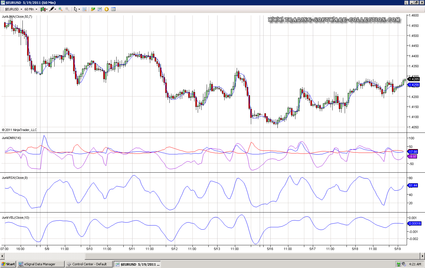Switch to eSignal Data Manager in taskbar
Image resolution: width=425 pixels, height=268 pixels.
point(40,264)
